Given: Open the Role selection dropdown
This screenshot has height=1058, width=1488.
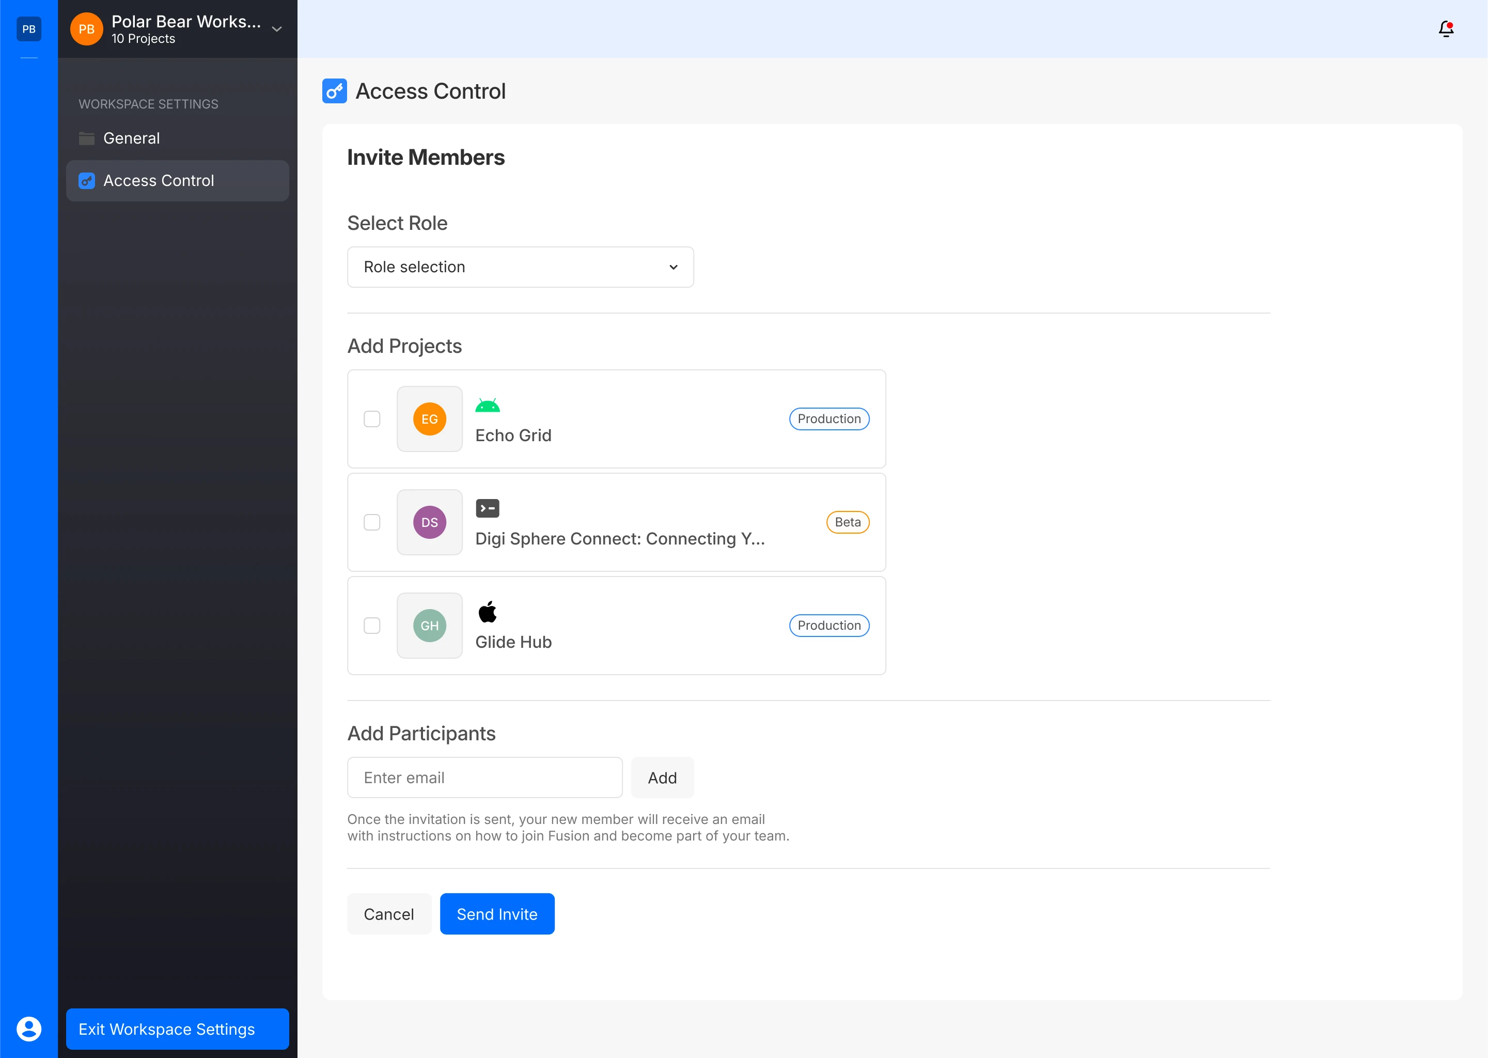Looking at the screenshot, I should tap(520, 267).
